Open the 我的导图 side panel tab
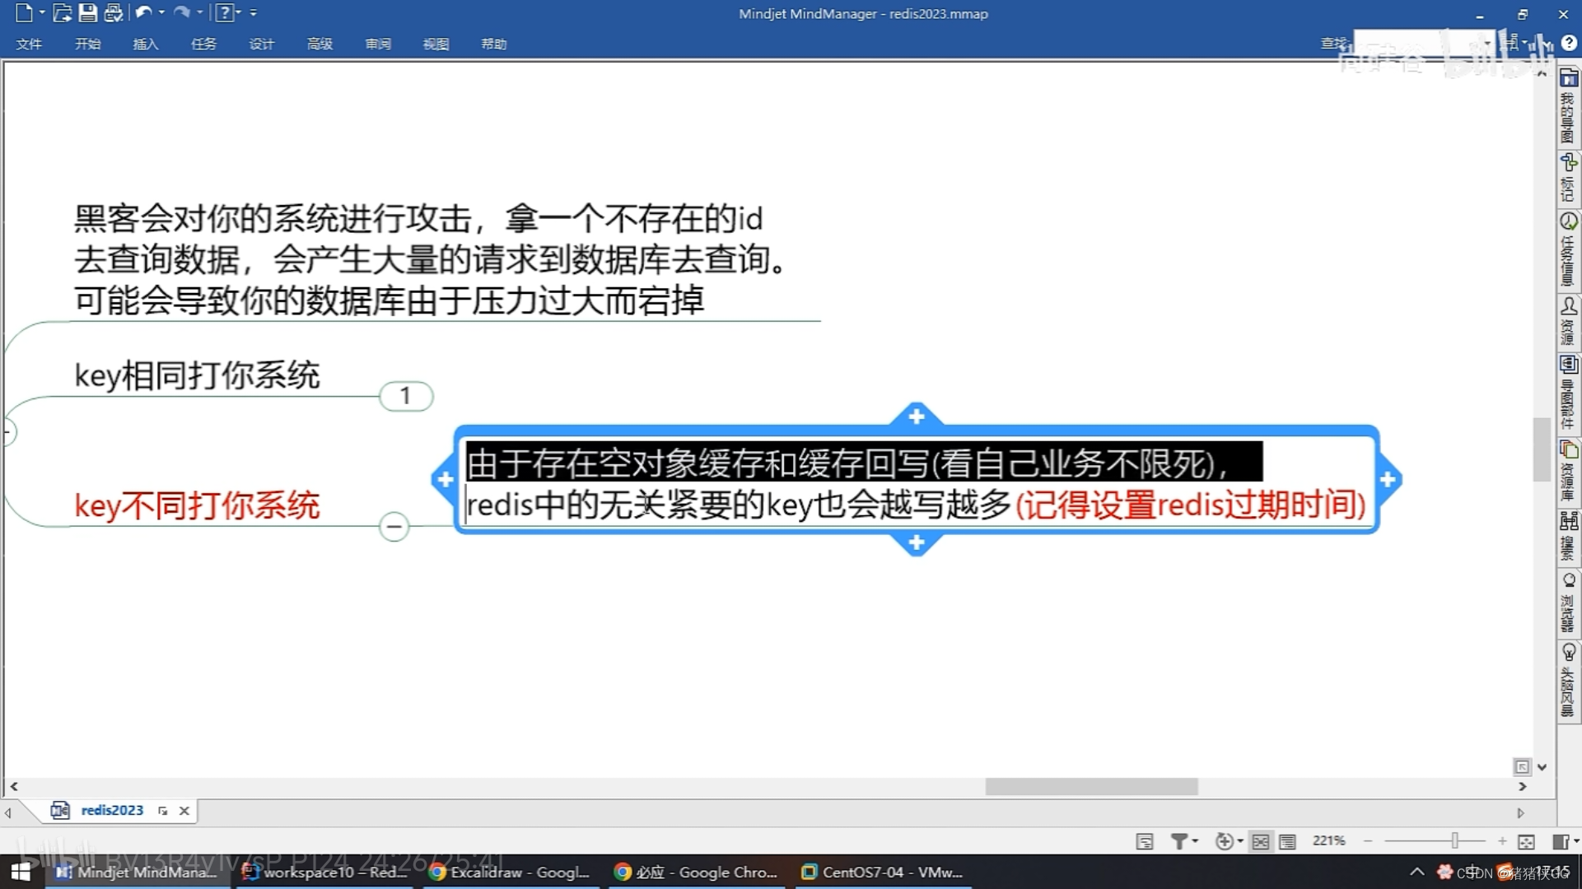Screen dimensions: 1582x889 click(x=1568, y=105)
